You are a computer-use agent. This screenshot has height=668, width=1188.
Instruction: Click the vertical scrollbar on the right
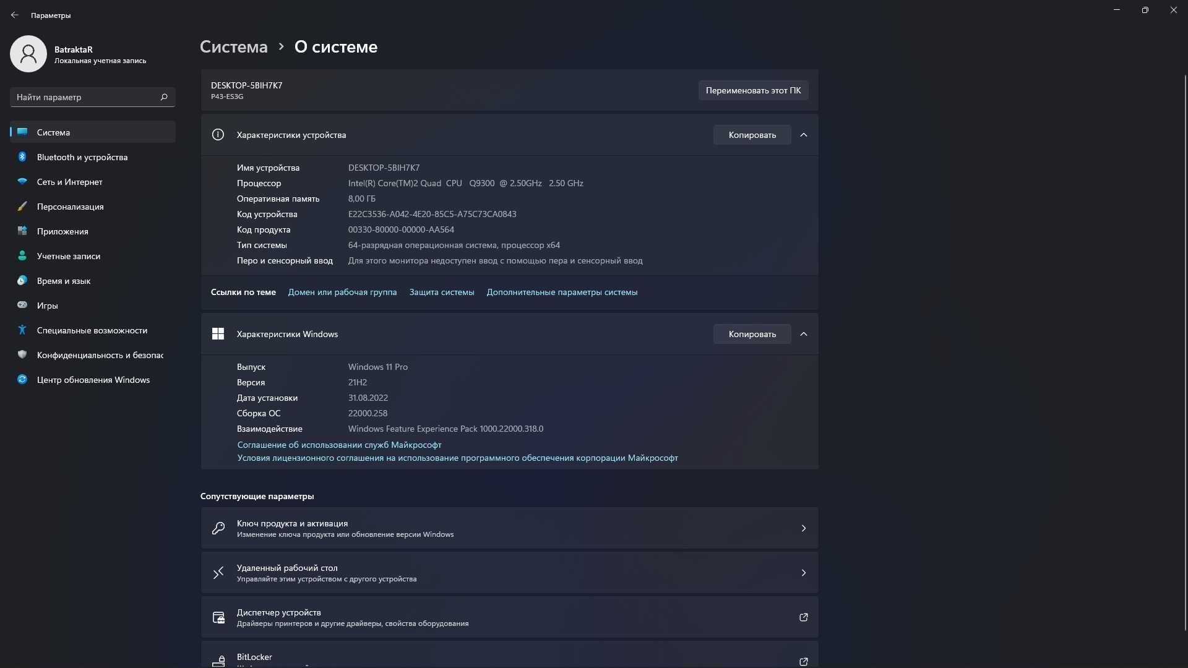tap(1185, 353)
